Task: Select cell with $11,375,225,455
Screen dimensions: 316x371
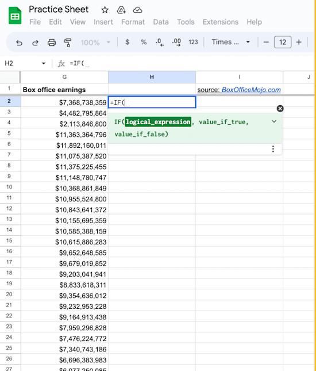Action: tap(64, 167)
